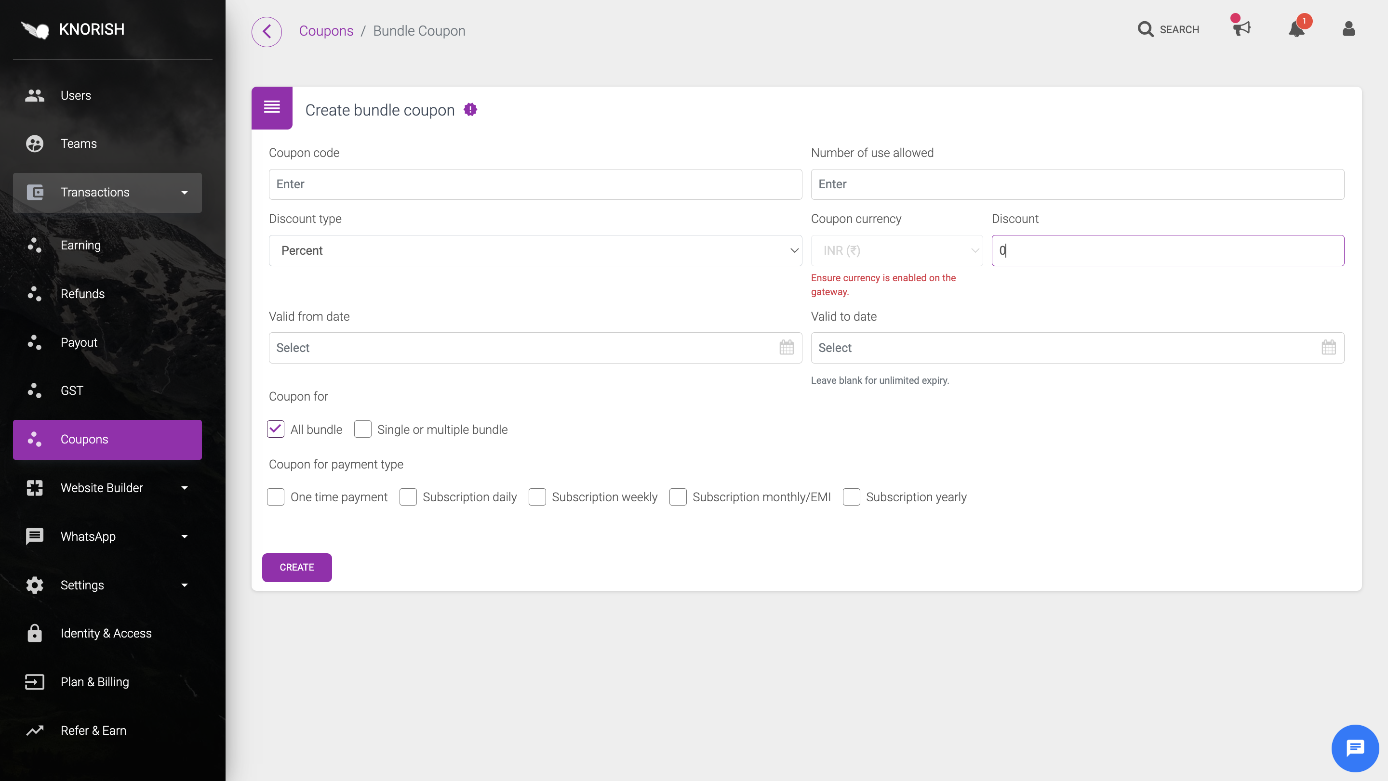1388x781 pixels.
Task: Click the SEARCH label in header
Action: click(1179, 29)
